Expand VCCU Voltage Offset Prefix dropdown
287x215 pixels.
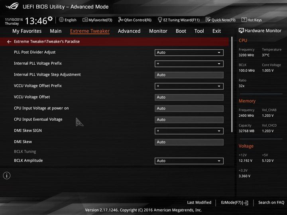189,86
